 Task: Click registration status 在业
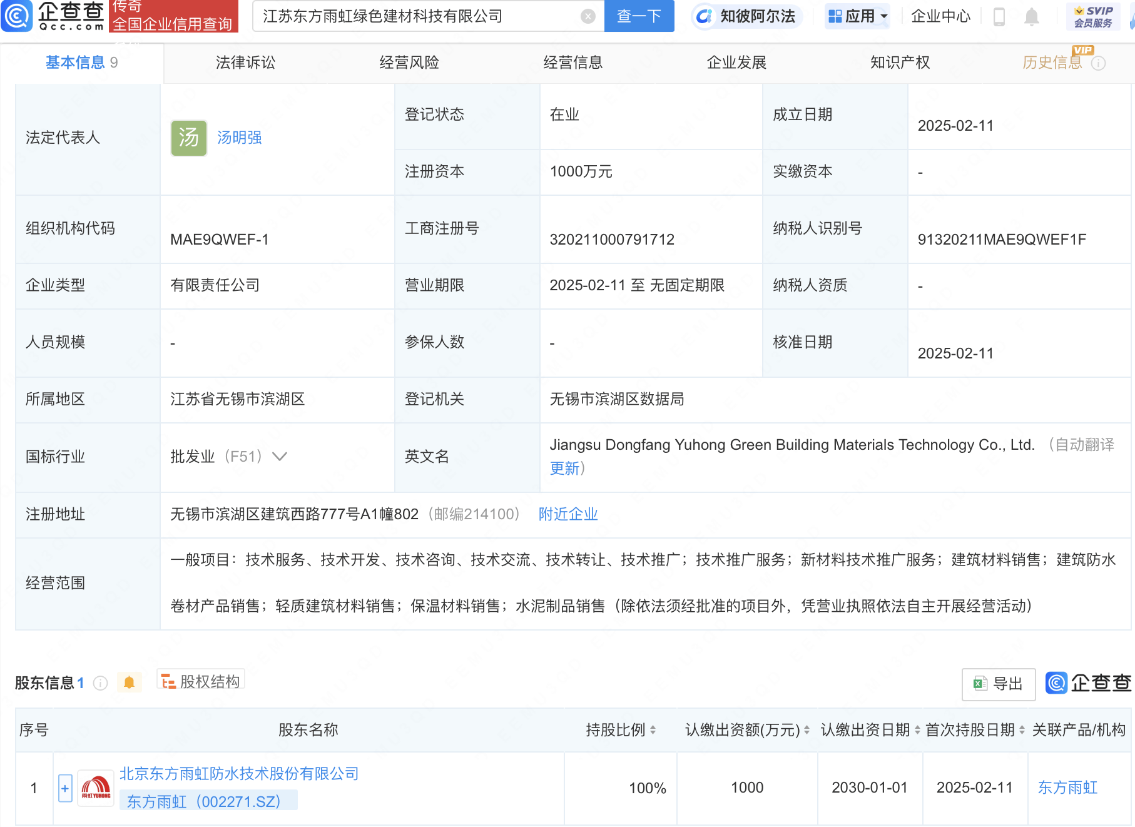(564, 114)
